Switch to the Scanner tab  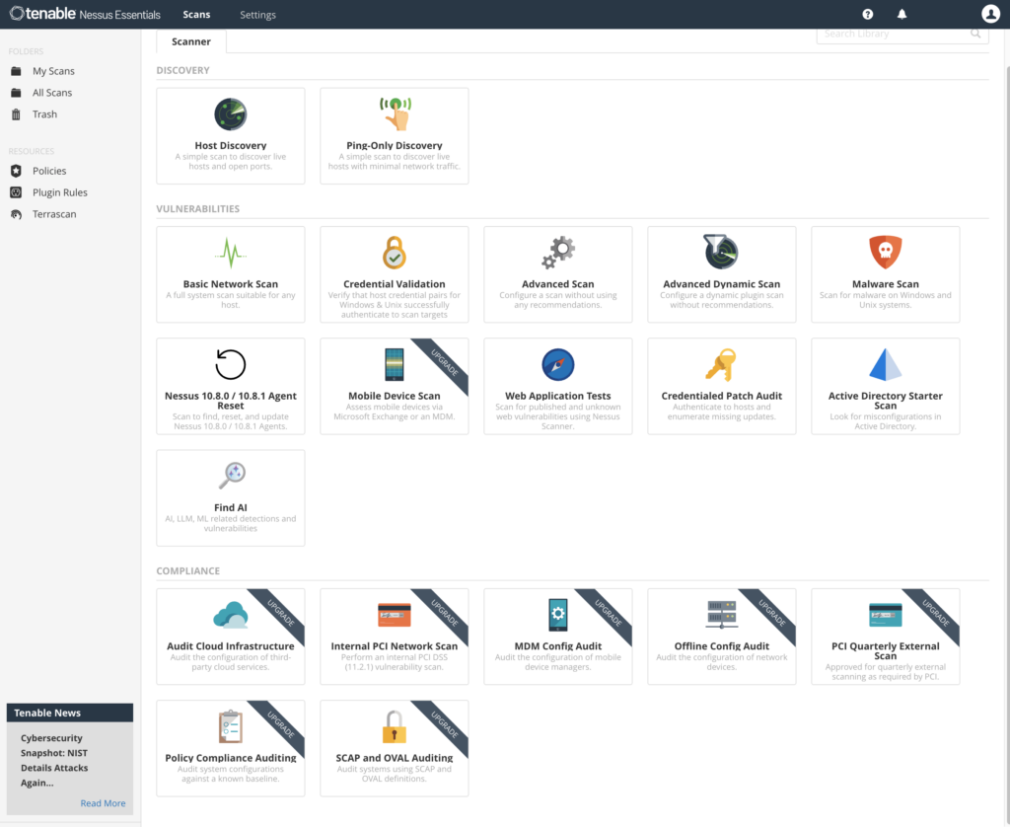tap(191, 41)
